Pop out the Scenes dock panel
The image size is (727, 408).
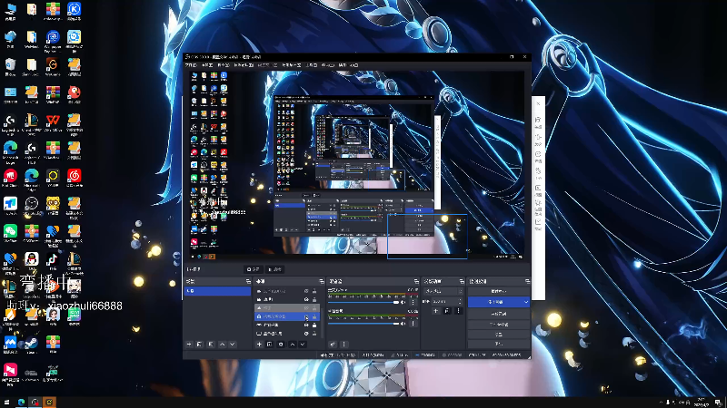point(248,281)
